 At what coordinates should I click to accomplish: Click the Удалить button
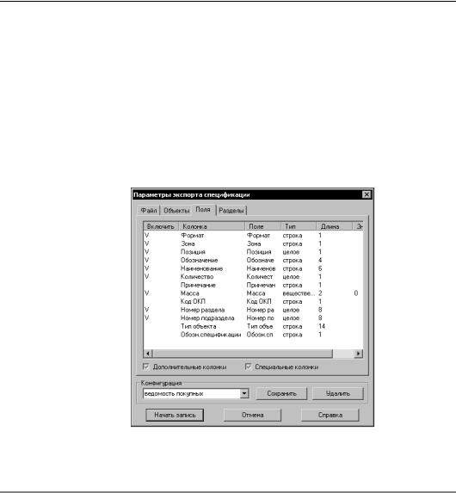pyautogui.click(x=338, y=393)
